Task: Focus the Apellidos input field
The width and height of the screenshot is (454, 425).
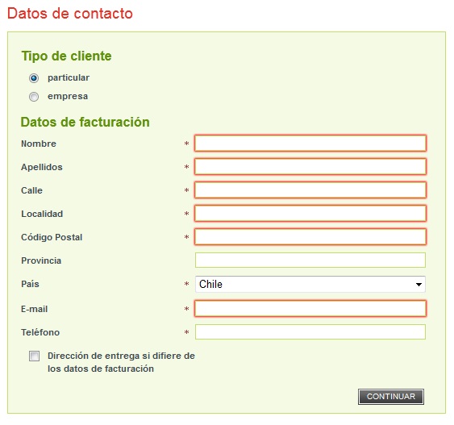Action: coord(310,166)
